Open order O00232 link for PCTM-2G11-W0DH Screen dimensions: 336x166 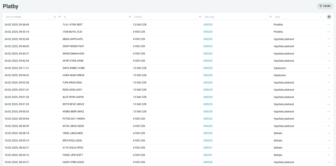(208, 119)
